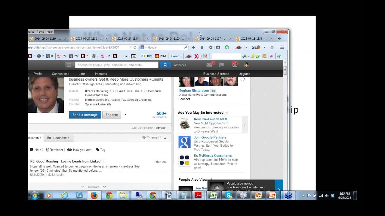The image size is (385, 216).
Task: Click the volume icon in the system tray
Action: click(327, 196)
